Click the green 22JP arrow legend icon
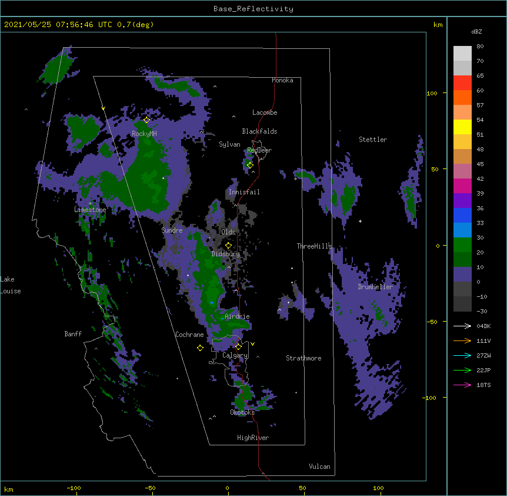 [462, 370]
